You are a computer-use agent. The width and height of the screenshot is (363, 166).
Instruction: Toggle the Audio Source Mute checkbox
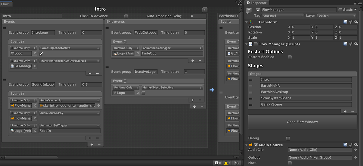tap(290, 163)
